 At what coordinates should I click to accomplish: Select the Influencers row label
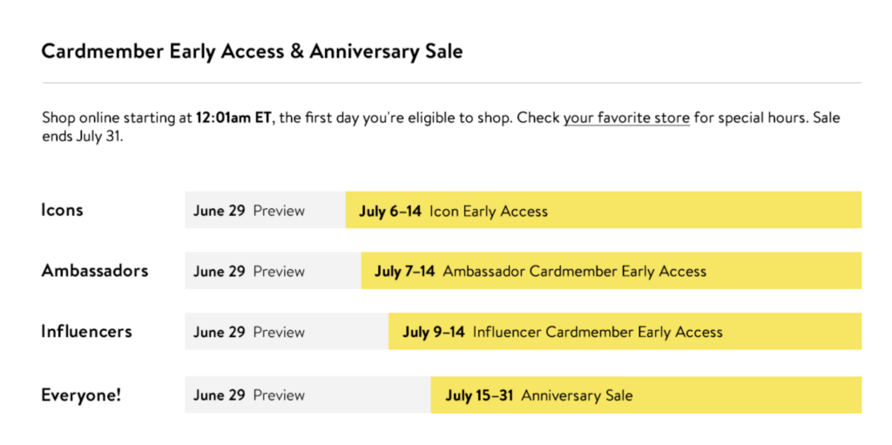(86, 331)
